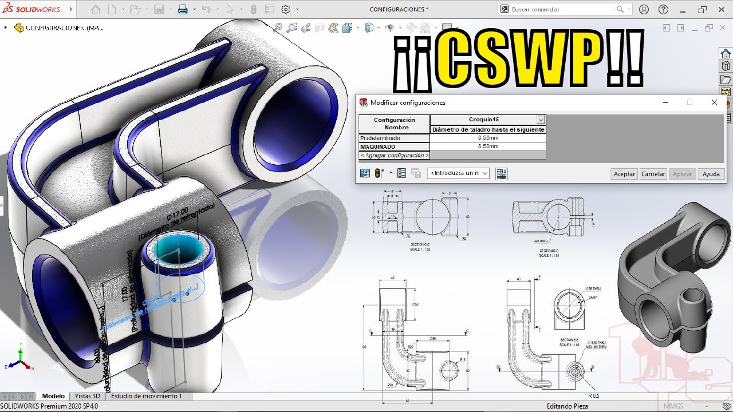Click the Dynamic Annotation Views icon
This screenshot has width=733, height=412.
tap(333, 27)
